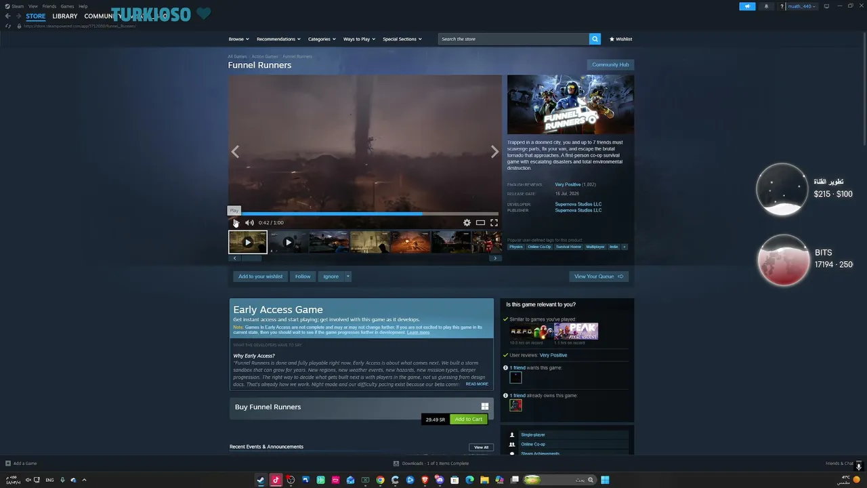This screenshot has height=488, width=867.
Task: Open the Wishlist link
Action: click(620, 39)
